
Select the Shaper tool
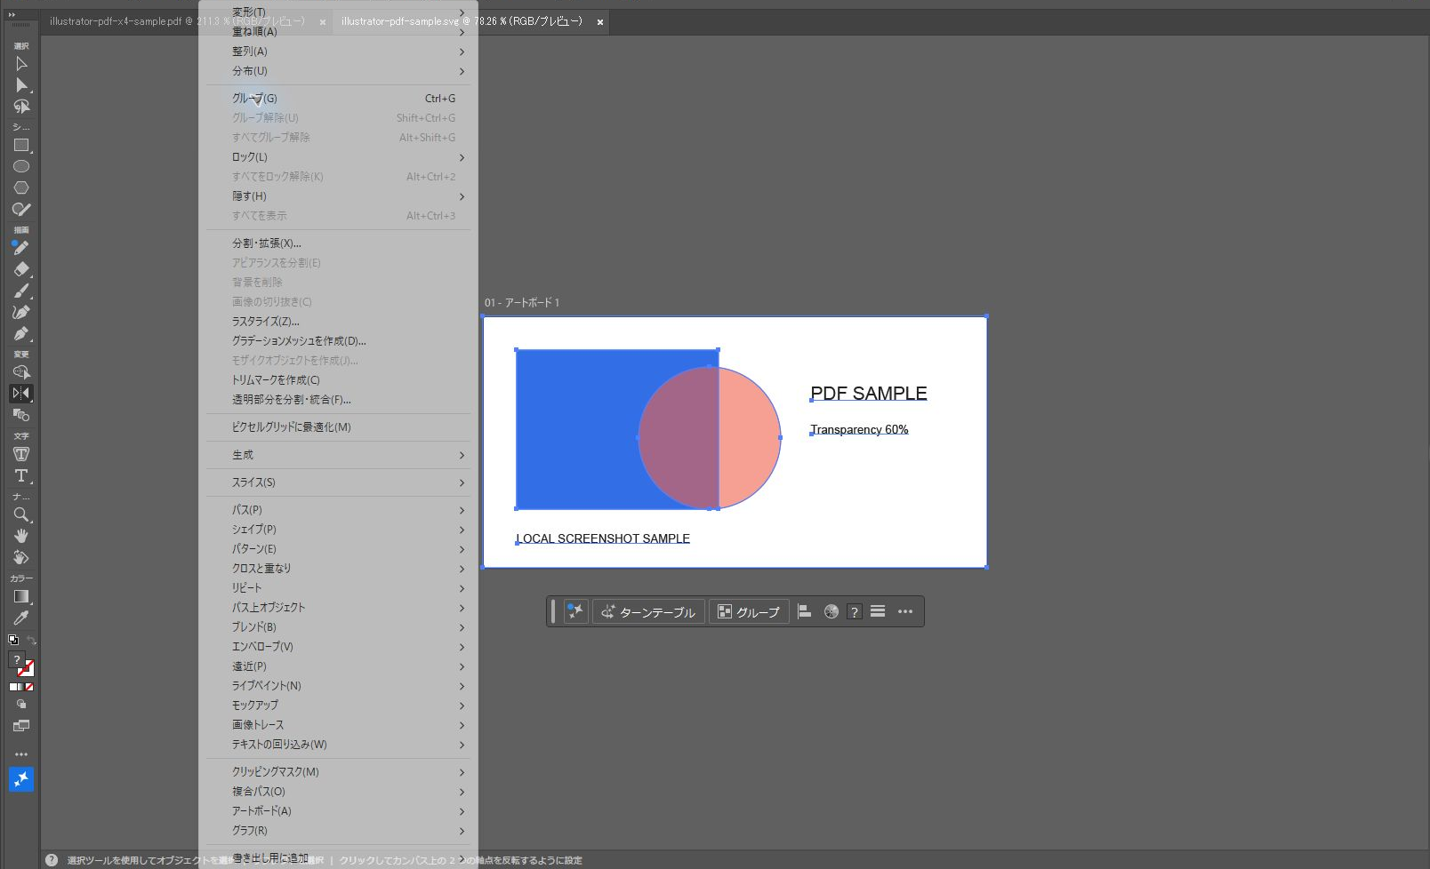click(21, 210)
